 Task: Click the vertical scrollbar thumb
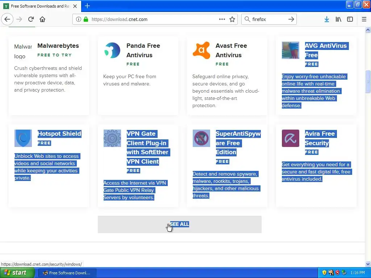coord(368,81)
